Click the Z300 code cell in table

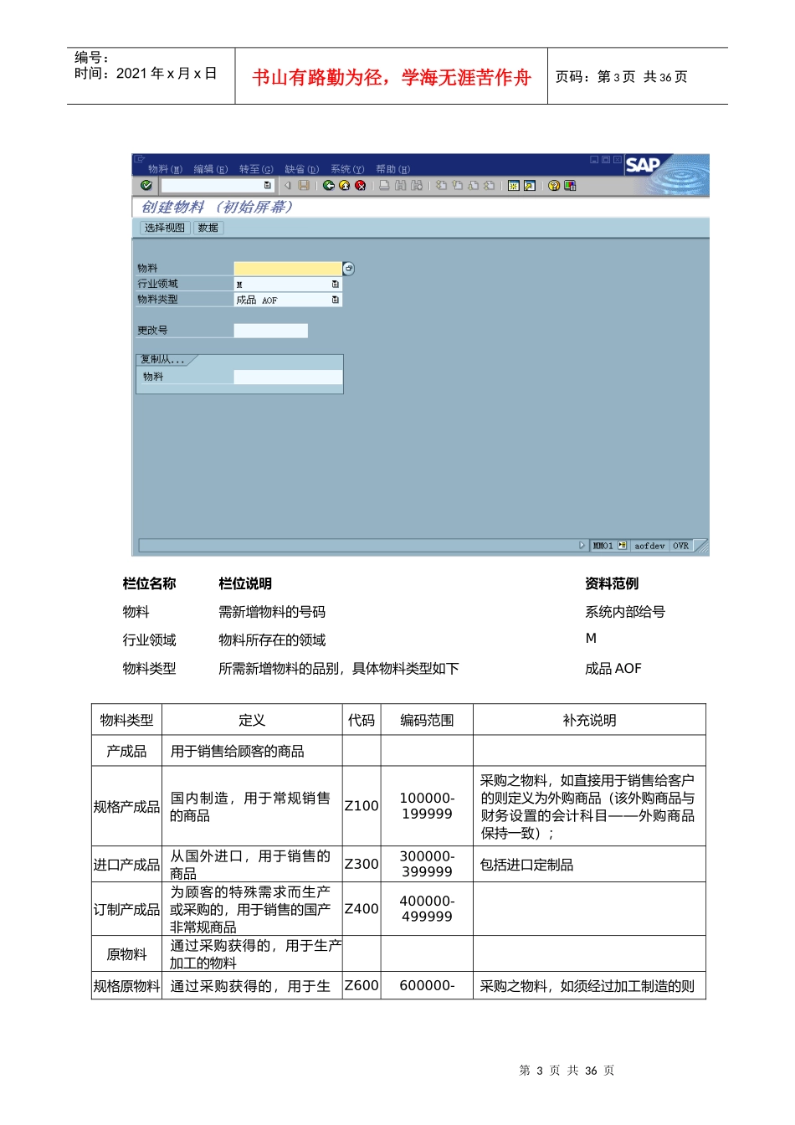point(362,864)
